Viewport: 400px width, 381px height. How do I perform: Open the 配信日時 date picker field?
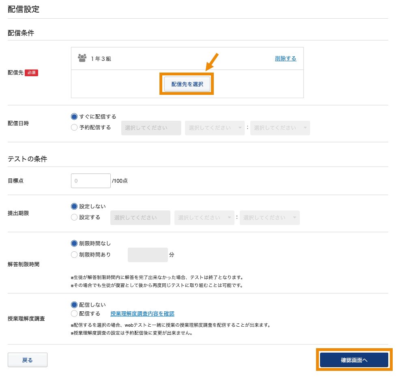(x=151, y=128)
